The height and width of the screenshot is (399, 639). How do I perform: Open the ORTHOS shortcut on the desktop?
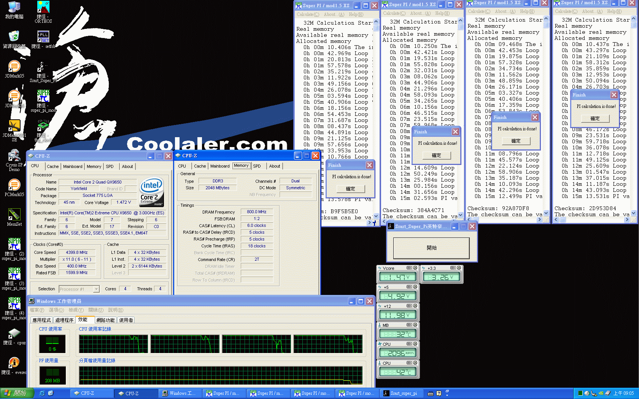coord(43,12)
